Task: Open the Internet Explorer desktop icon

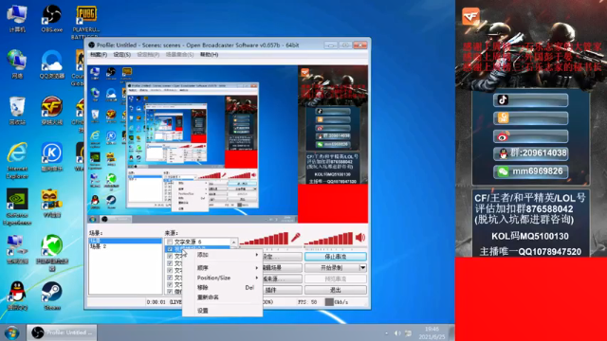Action: (x=17, y=160)
